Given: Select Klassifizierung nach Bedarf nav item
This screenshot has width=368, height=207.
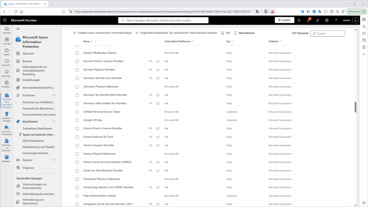Looking at the screenshot, I should 38,147.
